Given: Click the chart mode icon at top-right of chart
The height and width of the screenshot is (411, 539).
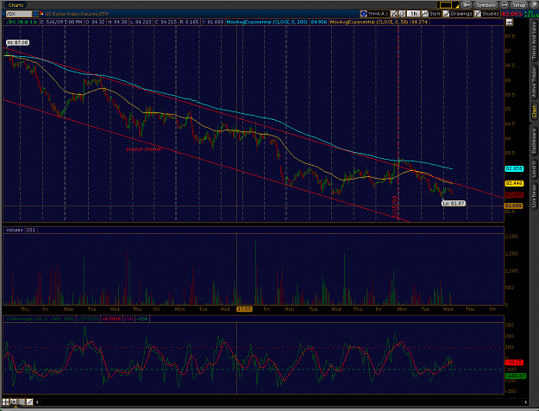Looking at the screenshot, I should tap(509, 22).
